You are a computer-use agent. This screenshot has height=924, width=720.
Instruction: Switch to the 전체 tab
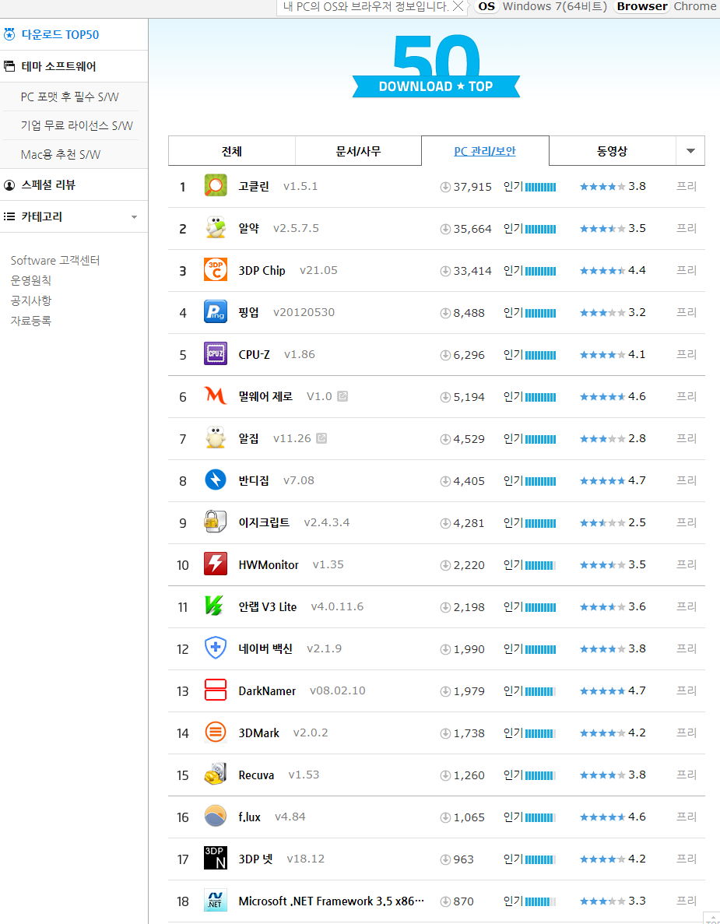231,151
